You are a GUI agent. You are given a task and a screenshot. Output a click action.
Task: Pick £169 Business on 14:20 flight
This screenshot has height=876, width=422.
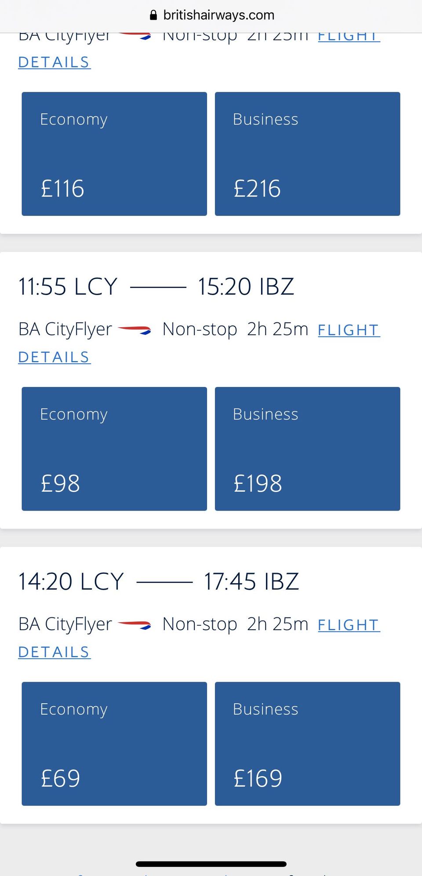[x=307, y=744]
